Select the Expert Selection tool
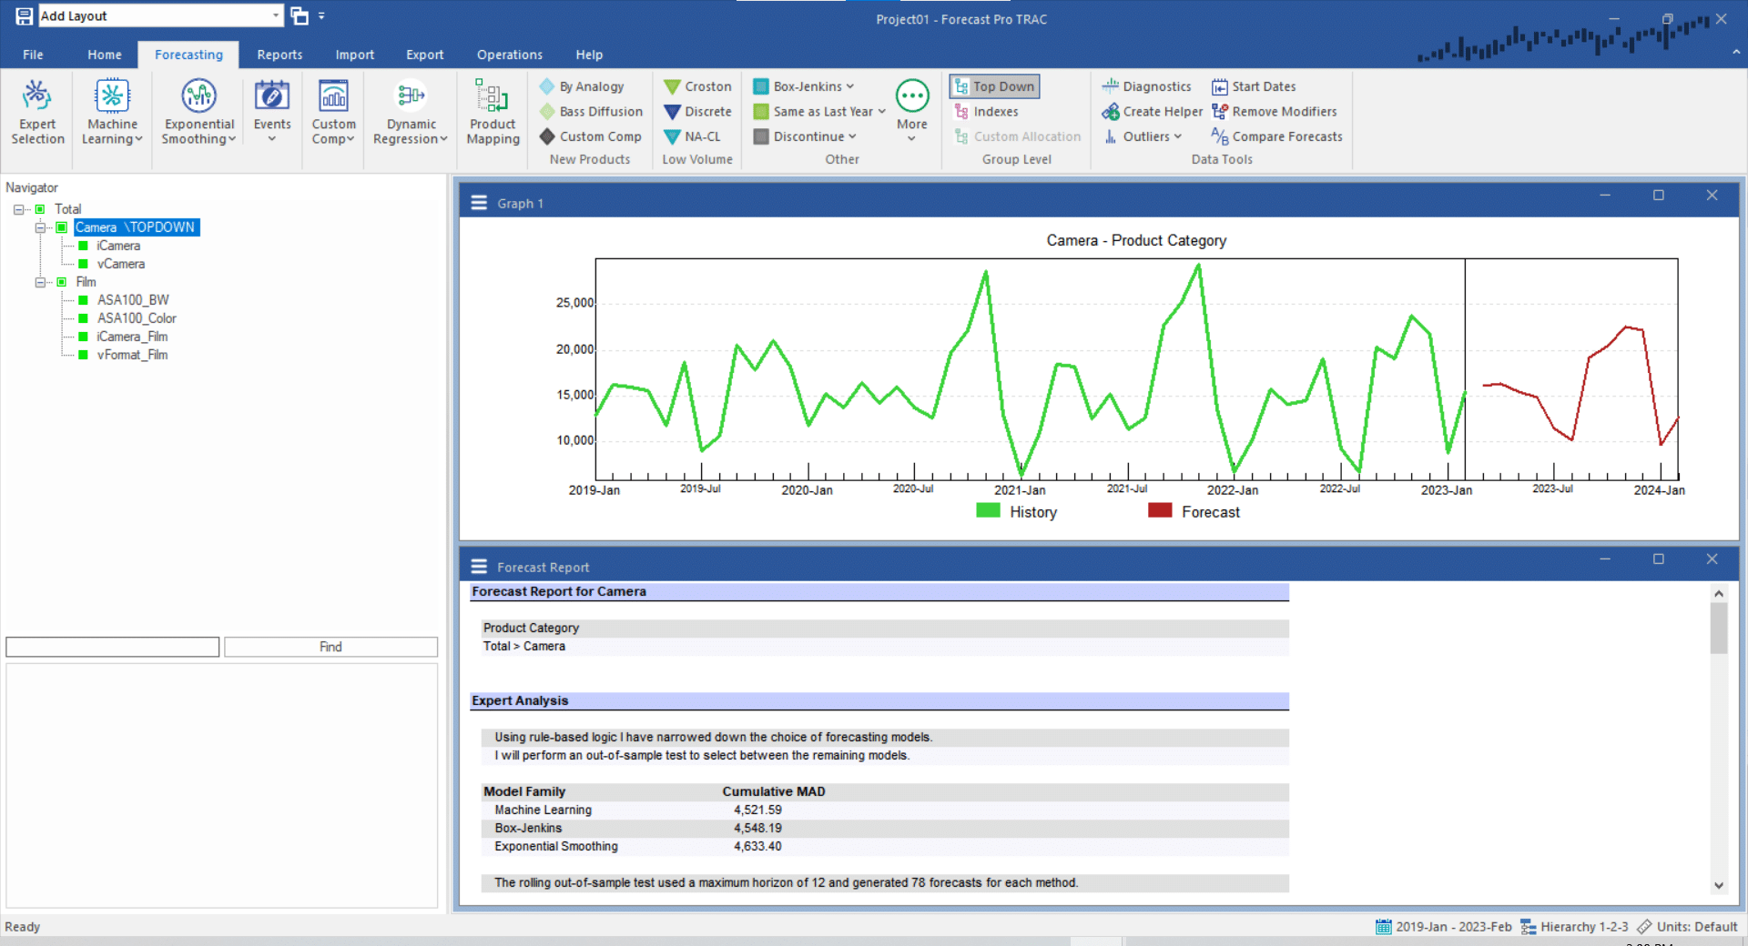The width and height of the screenshot is (1748, 946). (x=37, y=111)
